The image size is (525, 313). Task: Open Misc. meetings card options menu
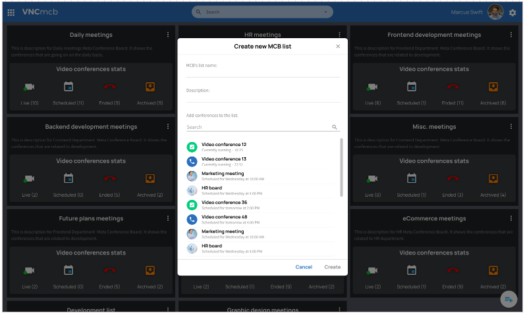(511, 126)
